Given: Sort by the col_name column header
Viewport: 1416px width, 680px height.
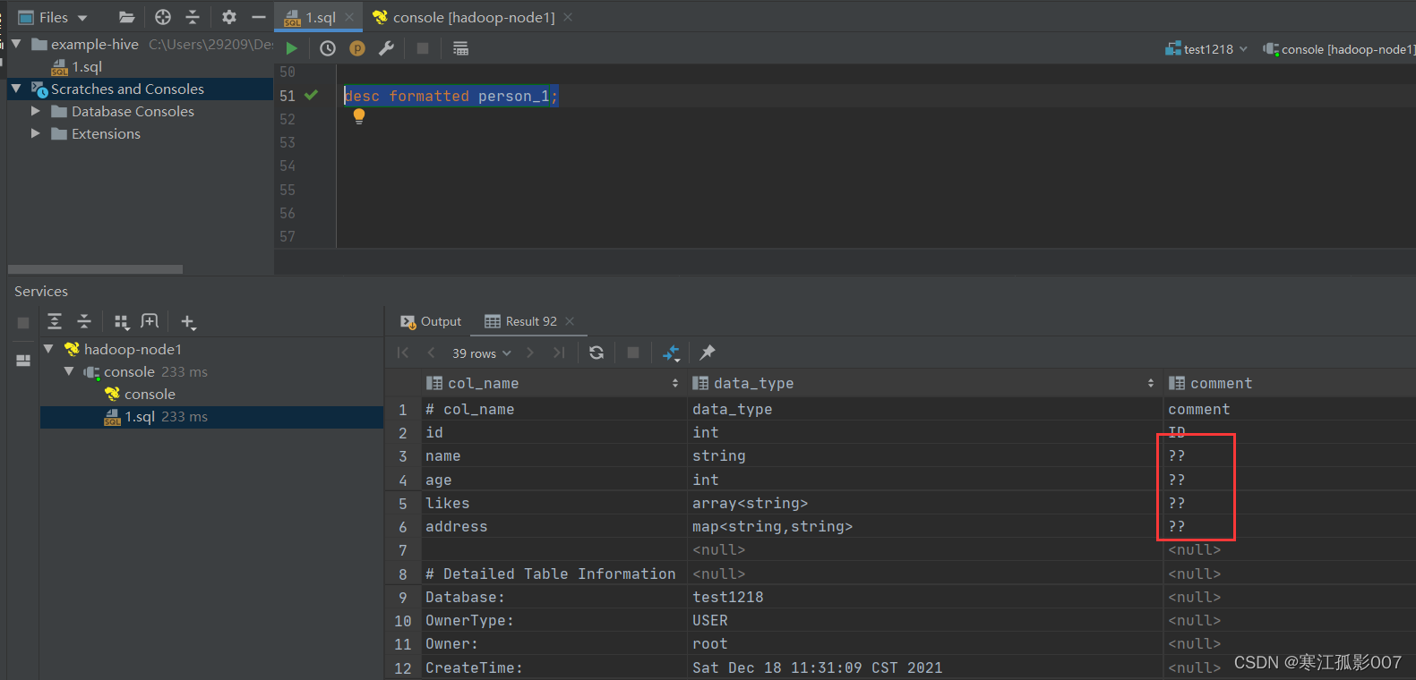Looking at the screenshot, I should pos(554,383).
